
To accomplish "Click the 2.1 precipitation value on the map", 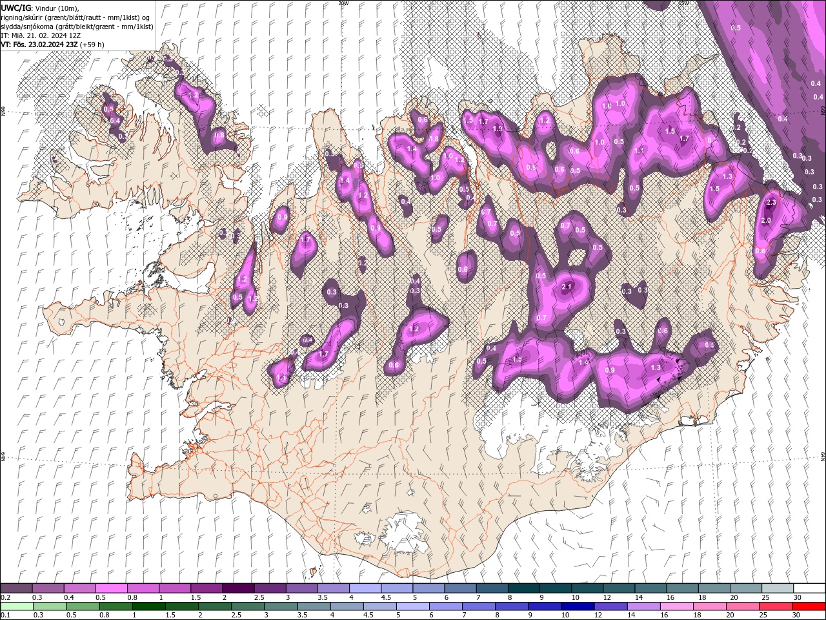I will [567, 287].
